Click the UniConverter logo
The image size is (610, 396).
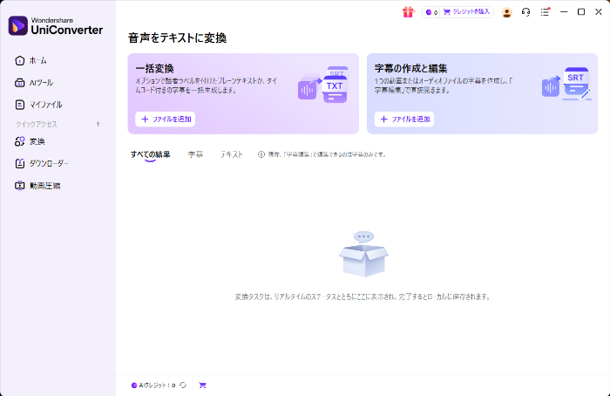(56, 25)
